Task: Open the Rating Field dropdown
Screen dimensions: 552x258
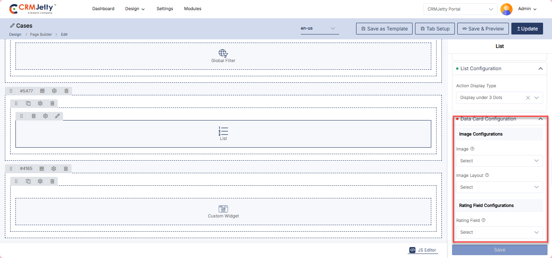Action: point(499,232)
